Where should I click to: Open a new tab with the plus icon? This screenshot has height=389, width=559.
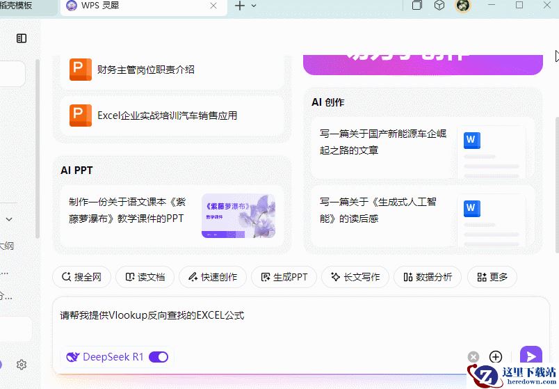240,6
